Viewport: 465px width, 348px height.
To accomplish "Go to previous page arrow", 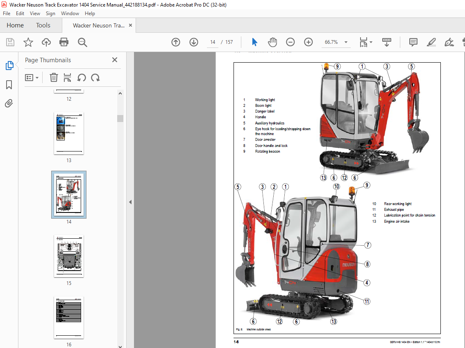I will coord(176,42).
